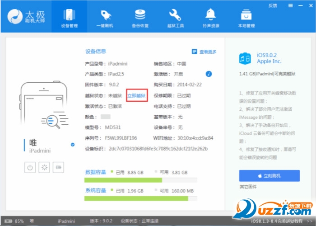This screenshot has height=226, width=316.
Task: Open the 设备管理 device management tab
Action: (70, 17)
